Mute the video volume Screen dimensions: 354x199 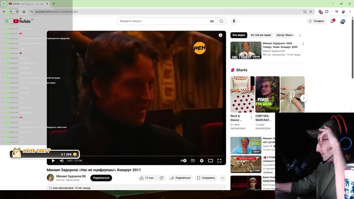click(x=62, y=161)
